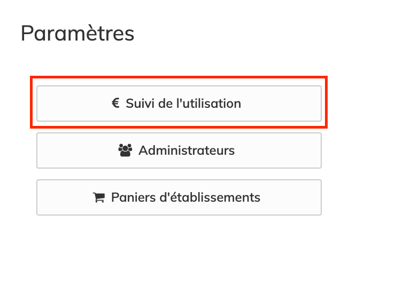Screen dimensions: 403x286
Task: Click the Paramètres page heading
Action: (77, 34)
